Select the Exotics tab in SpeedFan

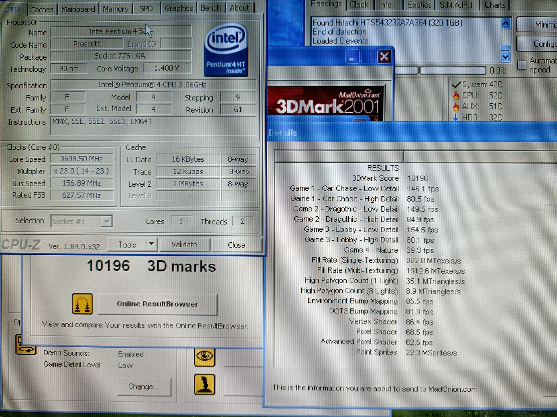click(419, 5)
